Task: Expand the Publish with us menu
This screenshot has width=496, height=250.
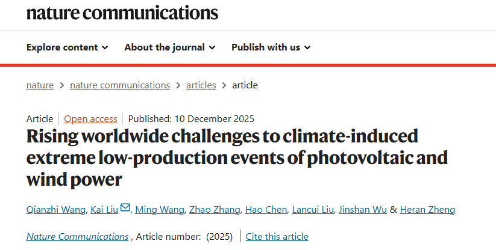Action: 271,47
